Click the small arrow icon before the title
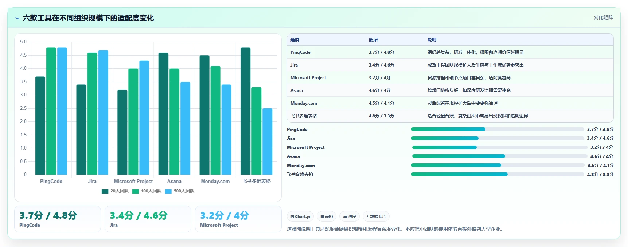This screenshot has width=628, height=247. [x=17, y=18]
